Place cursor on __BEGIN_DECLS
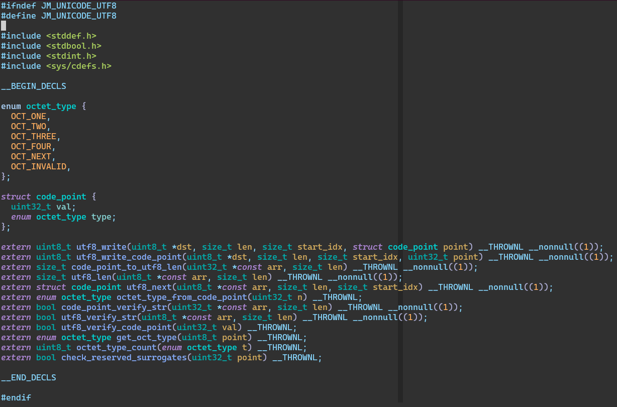Screen dimensions: 617x407 [x=34, y=86]
